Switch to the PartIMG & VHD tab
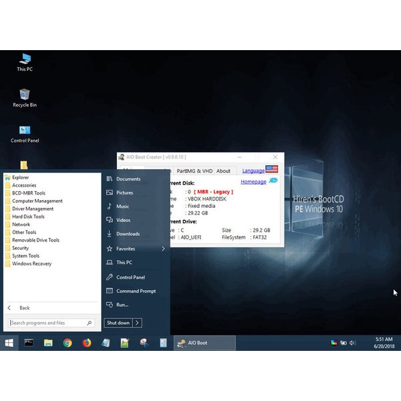Viewport: 401px width, 401px height. point(193,171)
